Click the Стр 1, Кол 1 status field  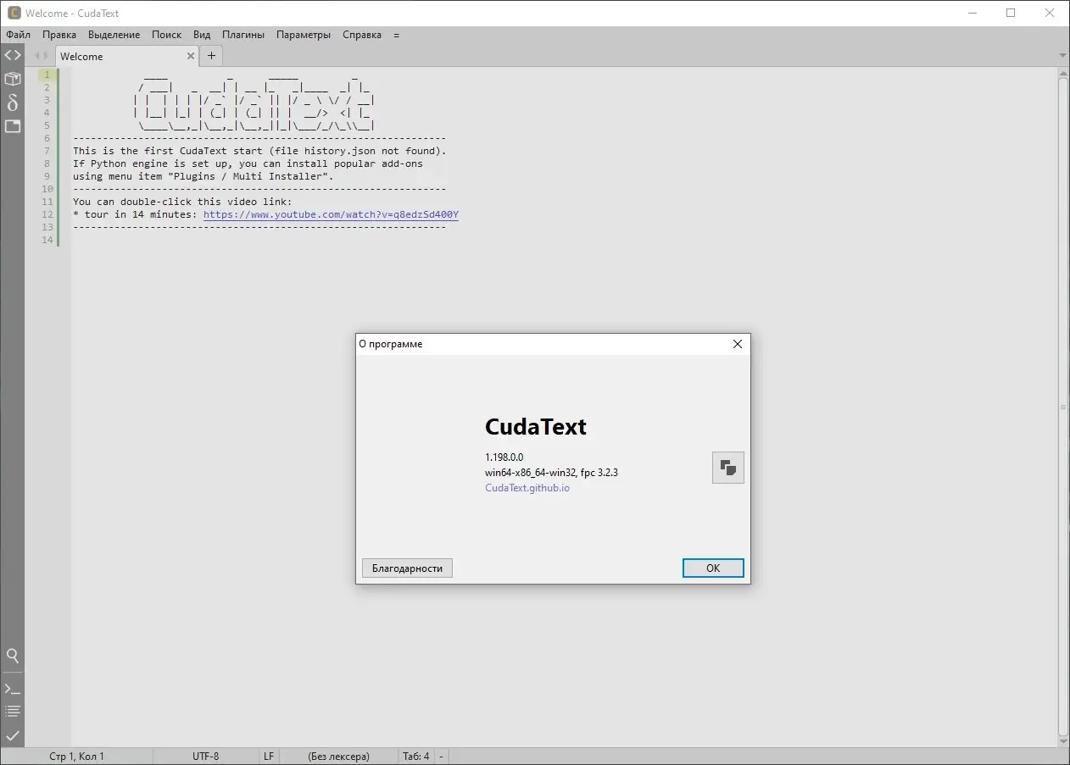[77, 756]
